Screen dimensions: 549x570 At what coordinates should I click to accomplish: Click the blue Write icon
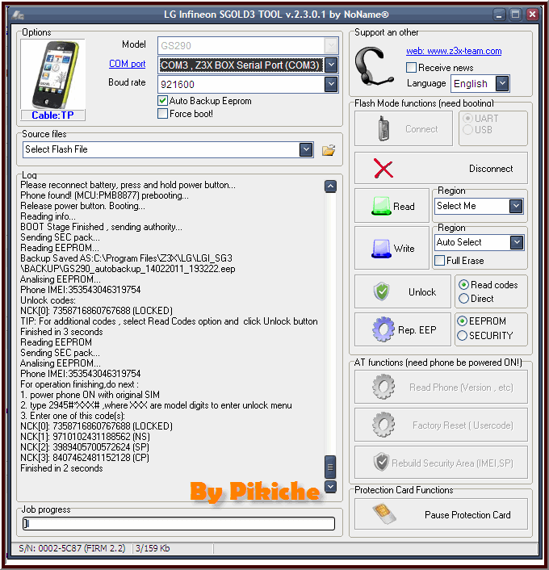click(381, 249)
